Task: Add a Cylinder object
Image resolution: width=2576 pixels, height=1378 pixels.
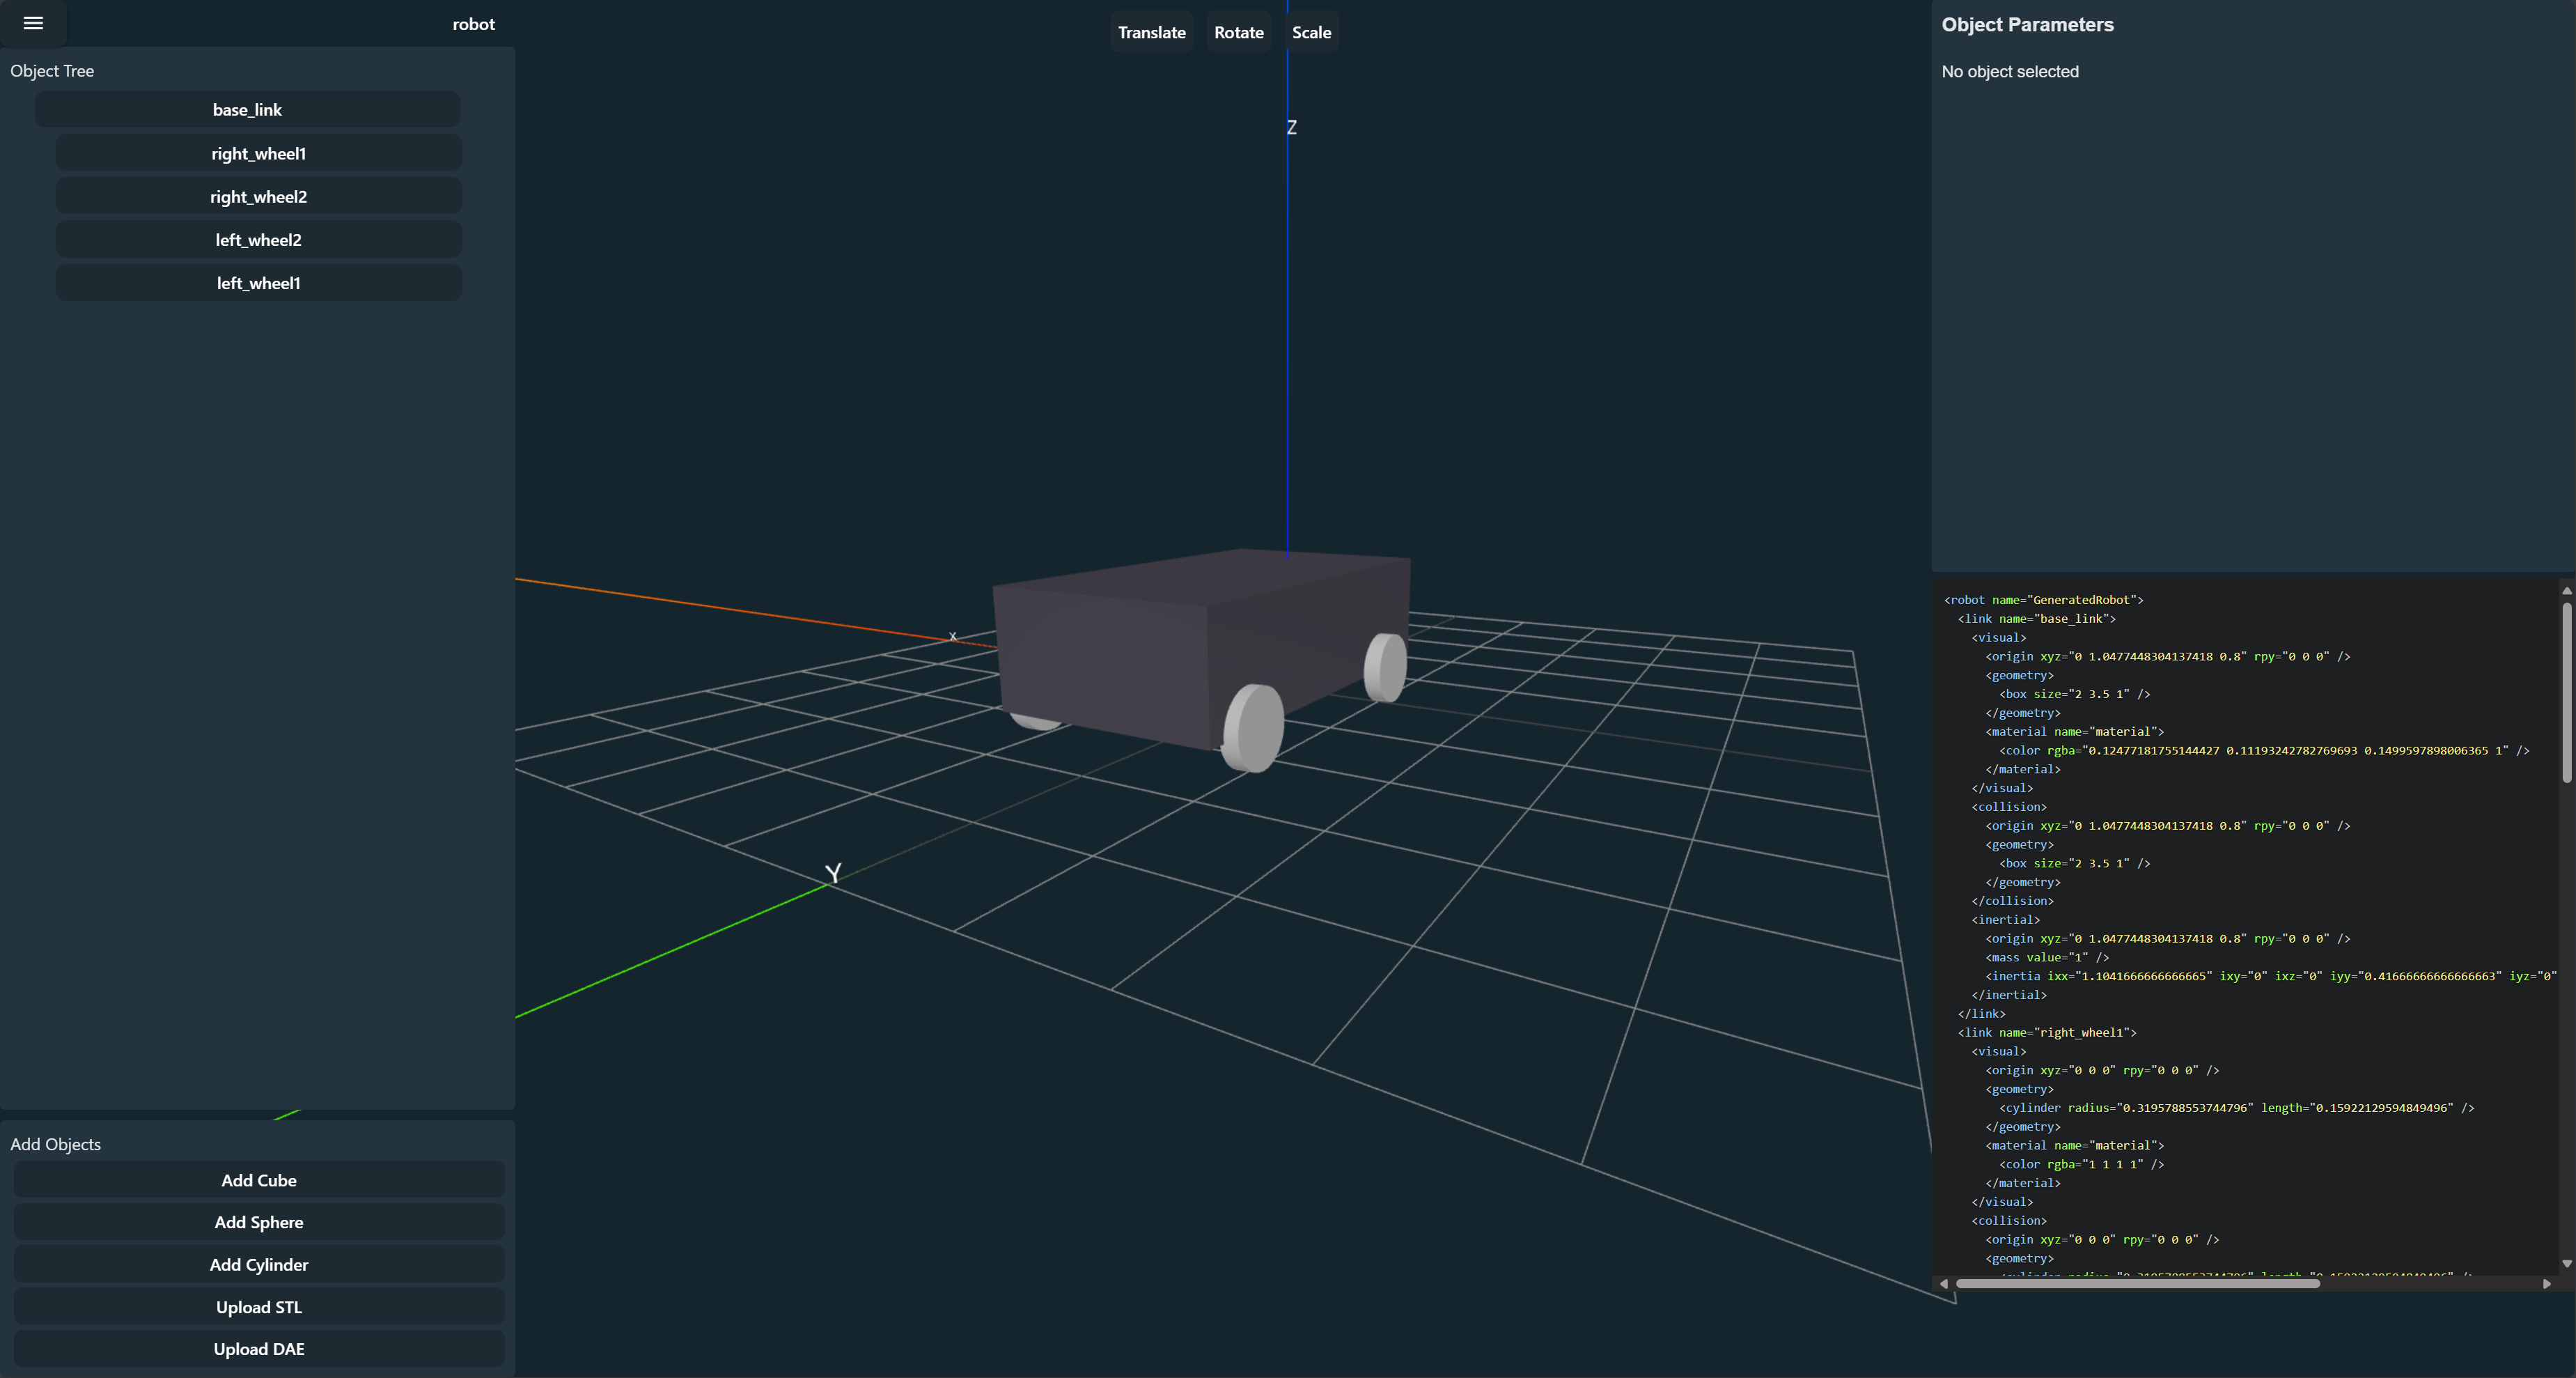Action: coord(259,1265)
